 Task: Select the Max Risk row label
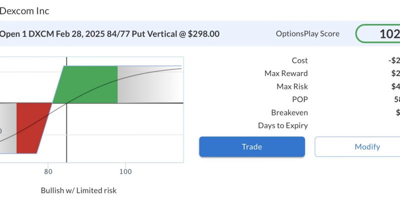292,86
